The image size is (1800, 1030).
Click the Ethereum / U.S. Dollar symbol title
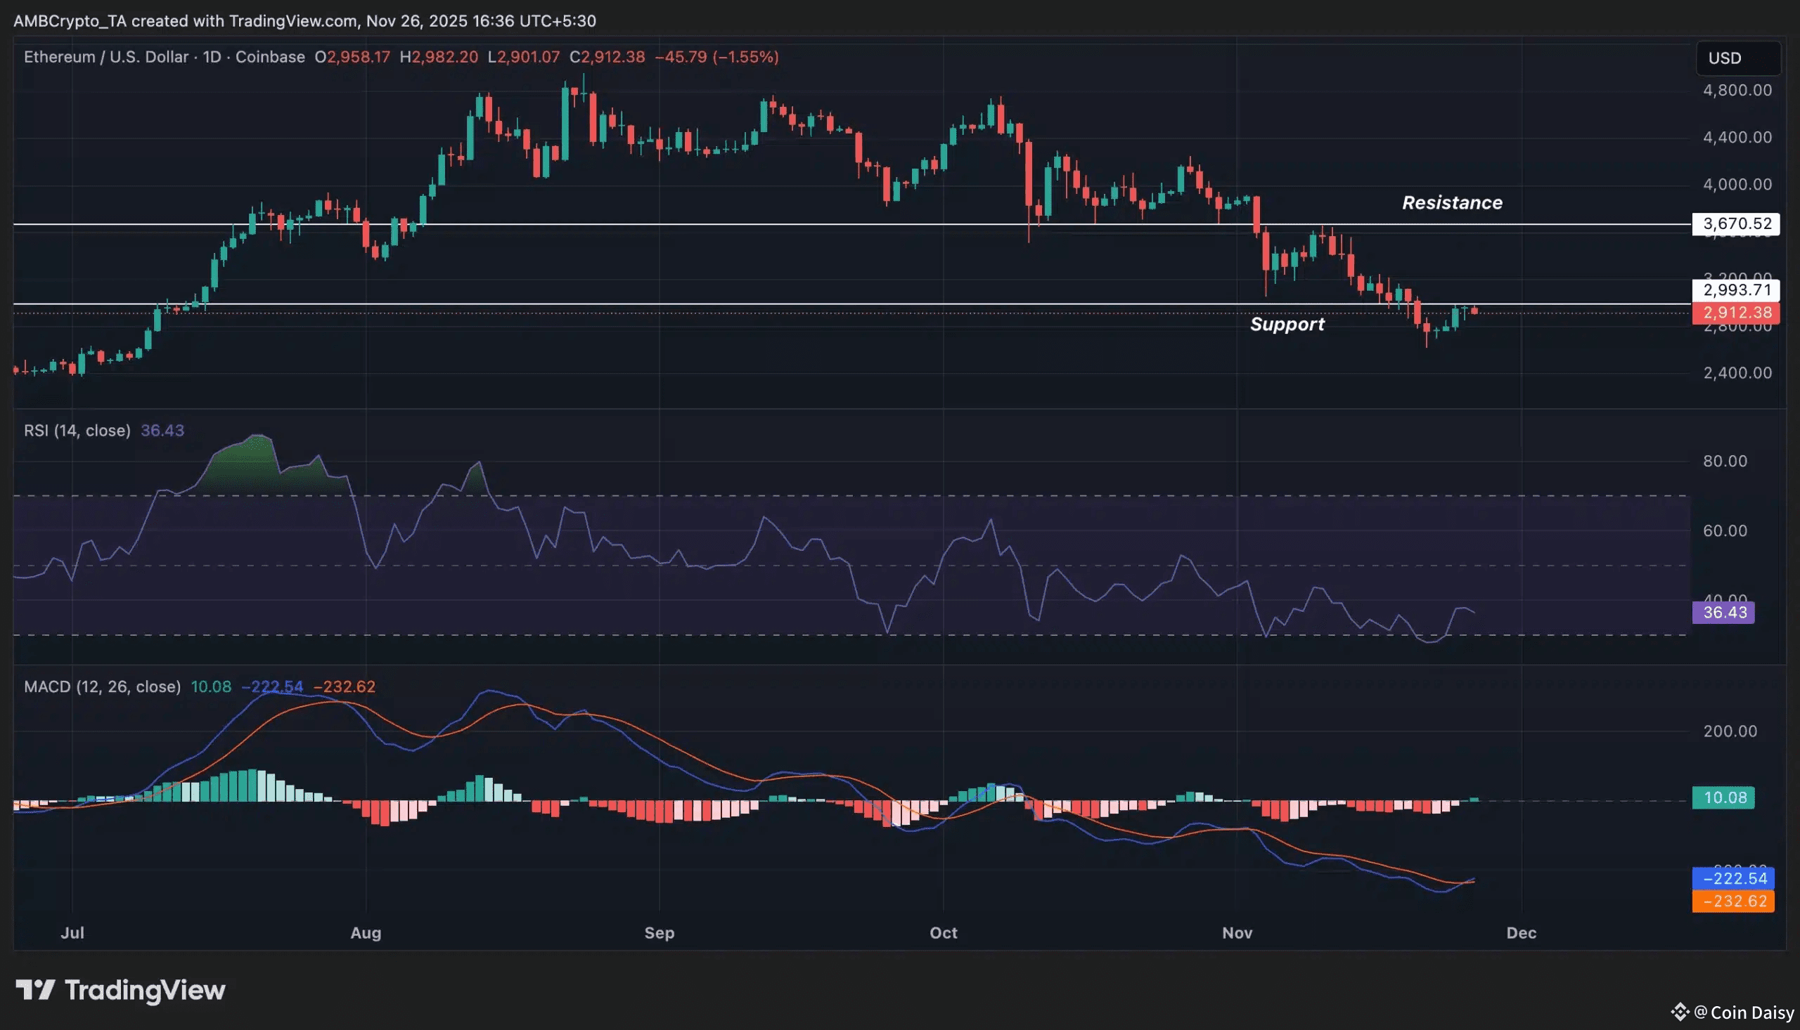(x=106, y=58)
